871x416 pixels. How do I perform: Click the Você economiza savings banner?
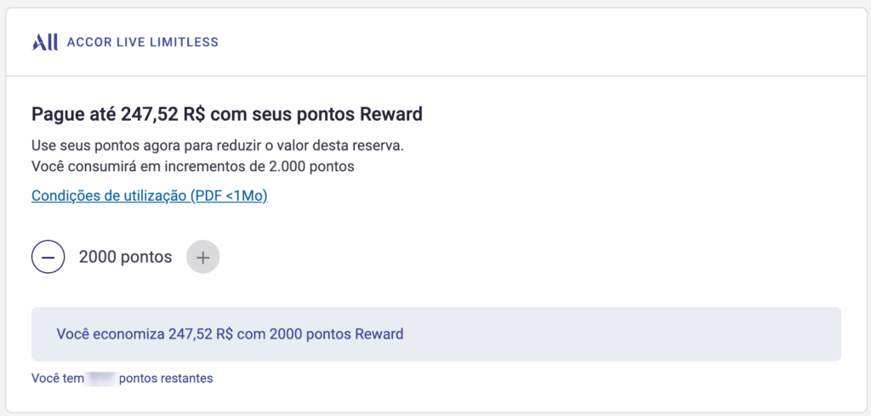[435, 333]
